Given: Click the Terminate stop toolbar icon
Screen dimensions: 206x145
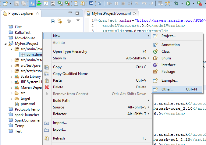Looking at the screenshot, I should (x=123, y=3).
